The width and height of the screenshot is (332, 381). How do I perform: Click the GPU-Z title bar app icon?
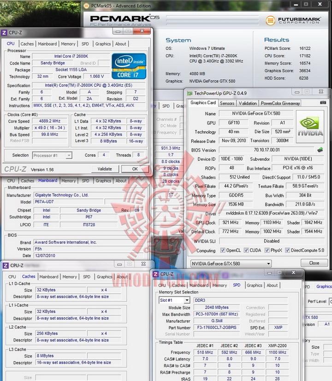(190, 94)
